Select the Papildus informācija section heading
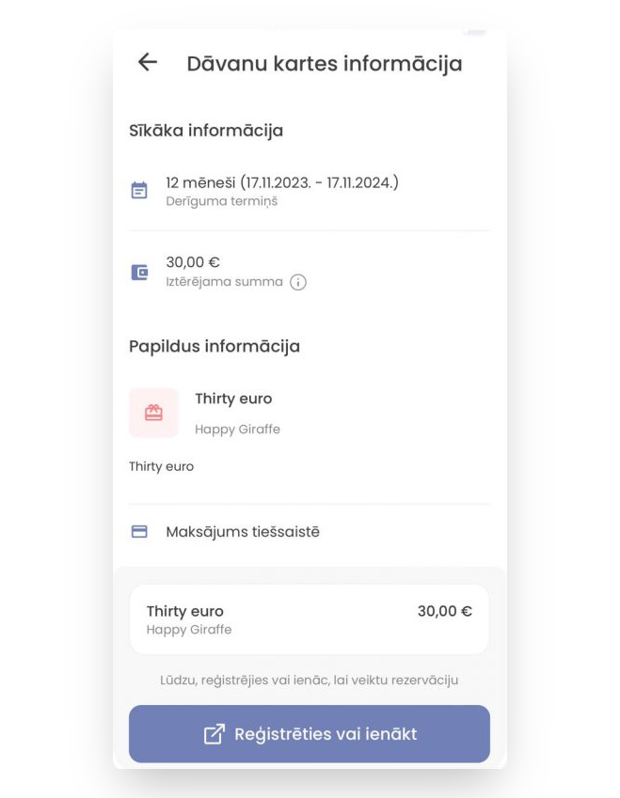Image resolution: width=620 pixels, height=798 pixels. coord(215,346)
